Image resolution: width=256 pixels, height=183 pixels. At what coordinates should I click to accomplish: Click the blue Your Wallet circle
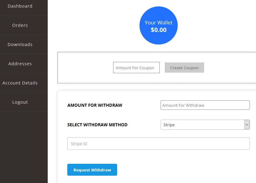[x=158, y=25]
